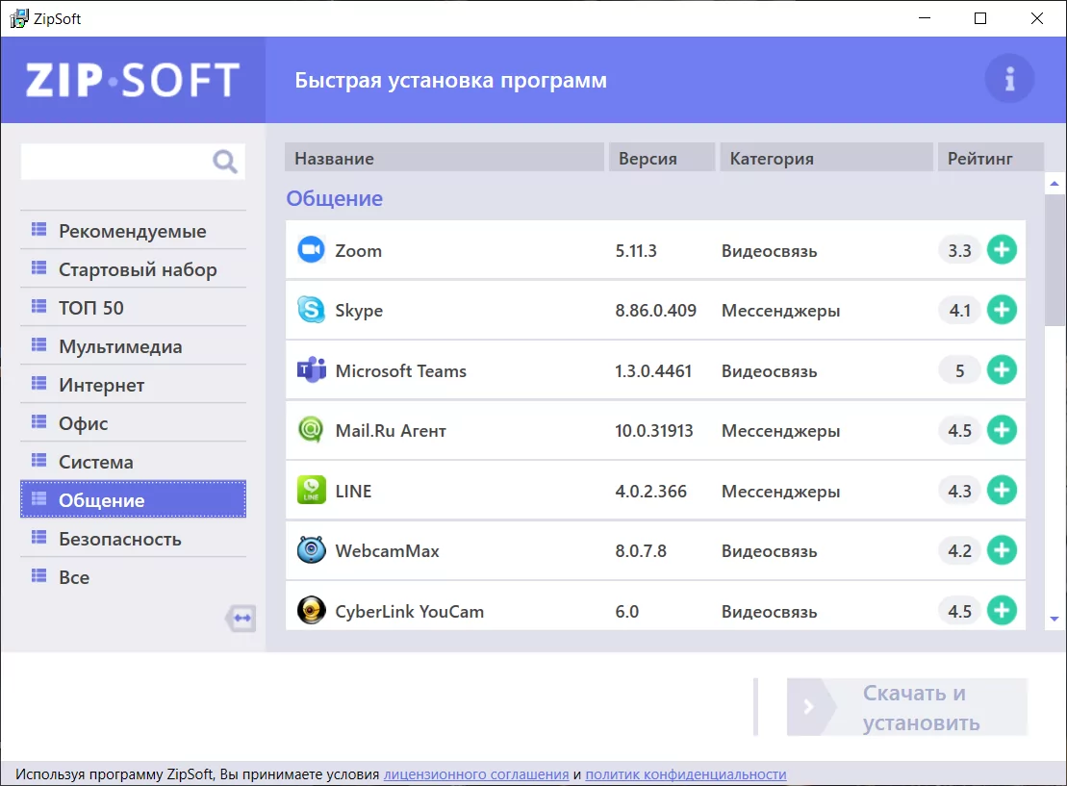Collapse sidebar with the double-arrow icon
The height and width of the screenshot is (786, 1067).
[x=241, y=618]
